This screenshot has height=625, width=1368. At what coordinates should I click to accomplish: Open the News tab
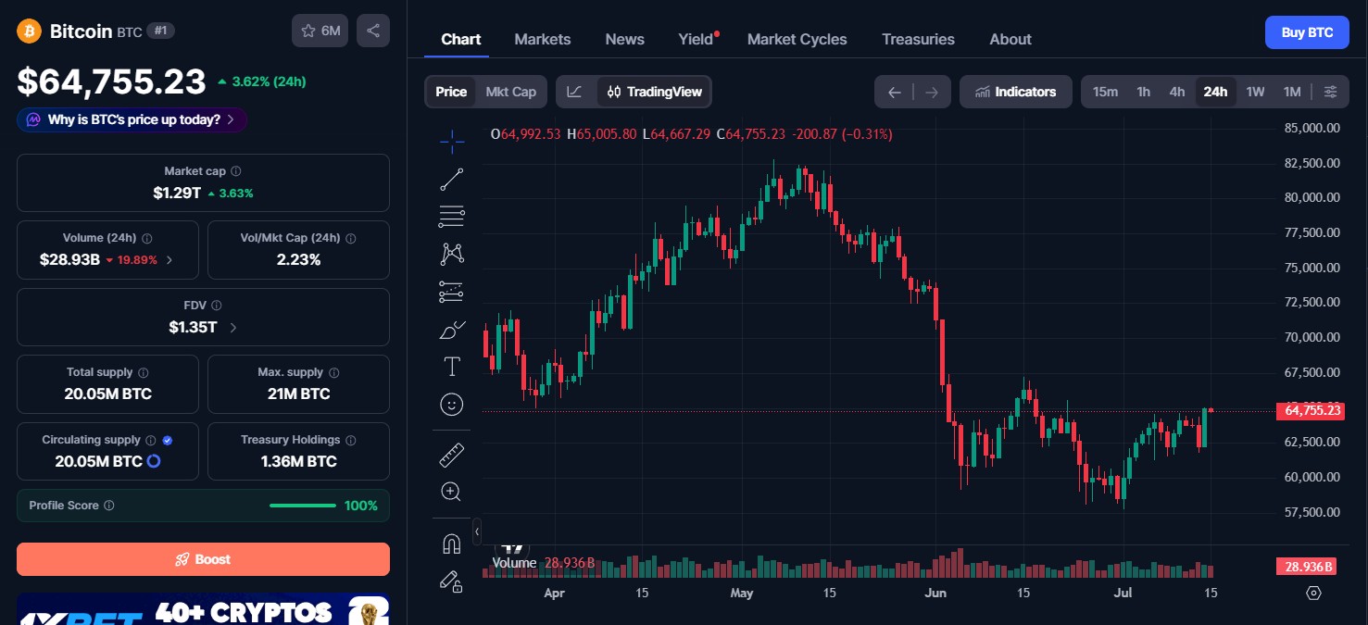tap(625, 39)
